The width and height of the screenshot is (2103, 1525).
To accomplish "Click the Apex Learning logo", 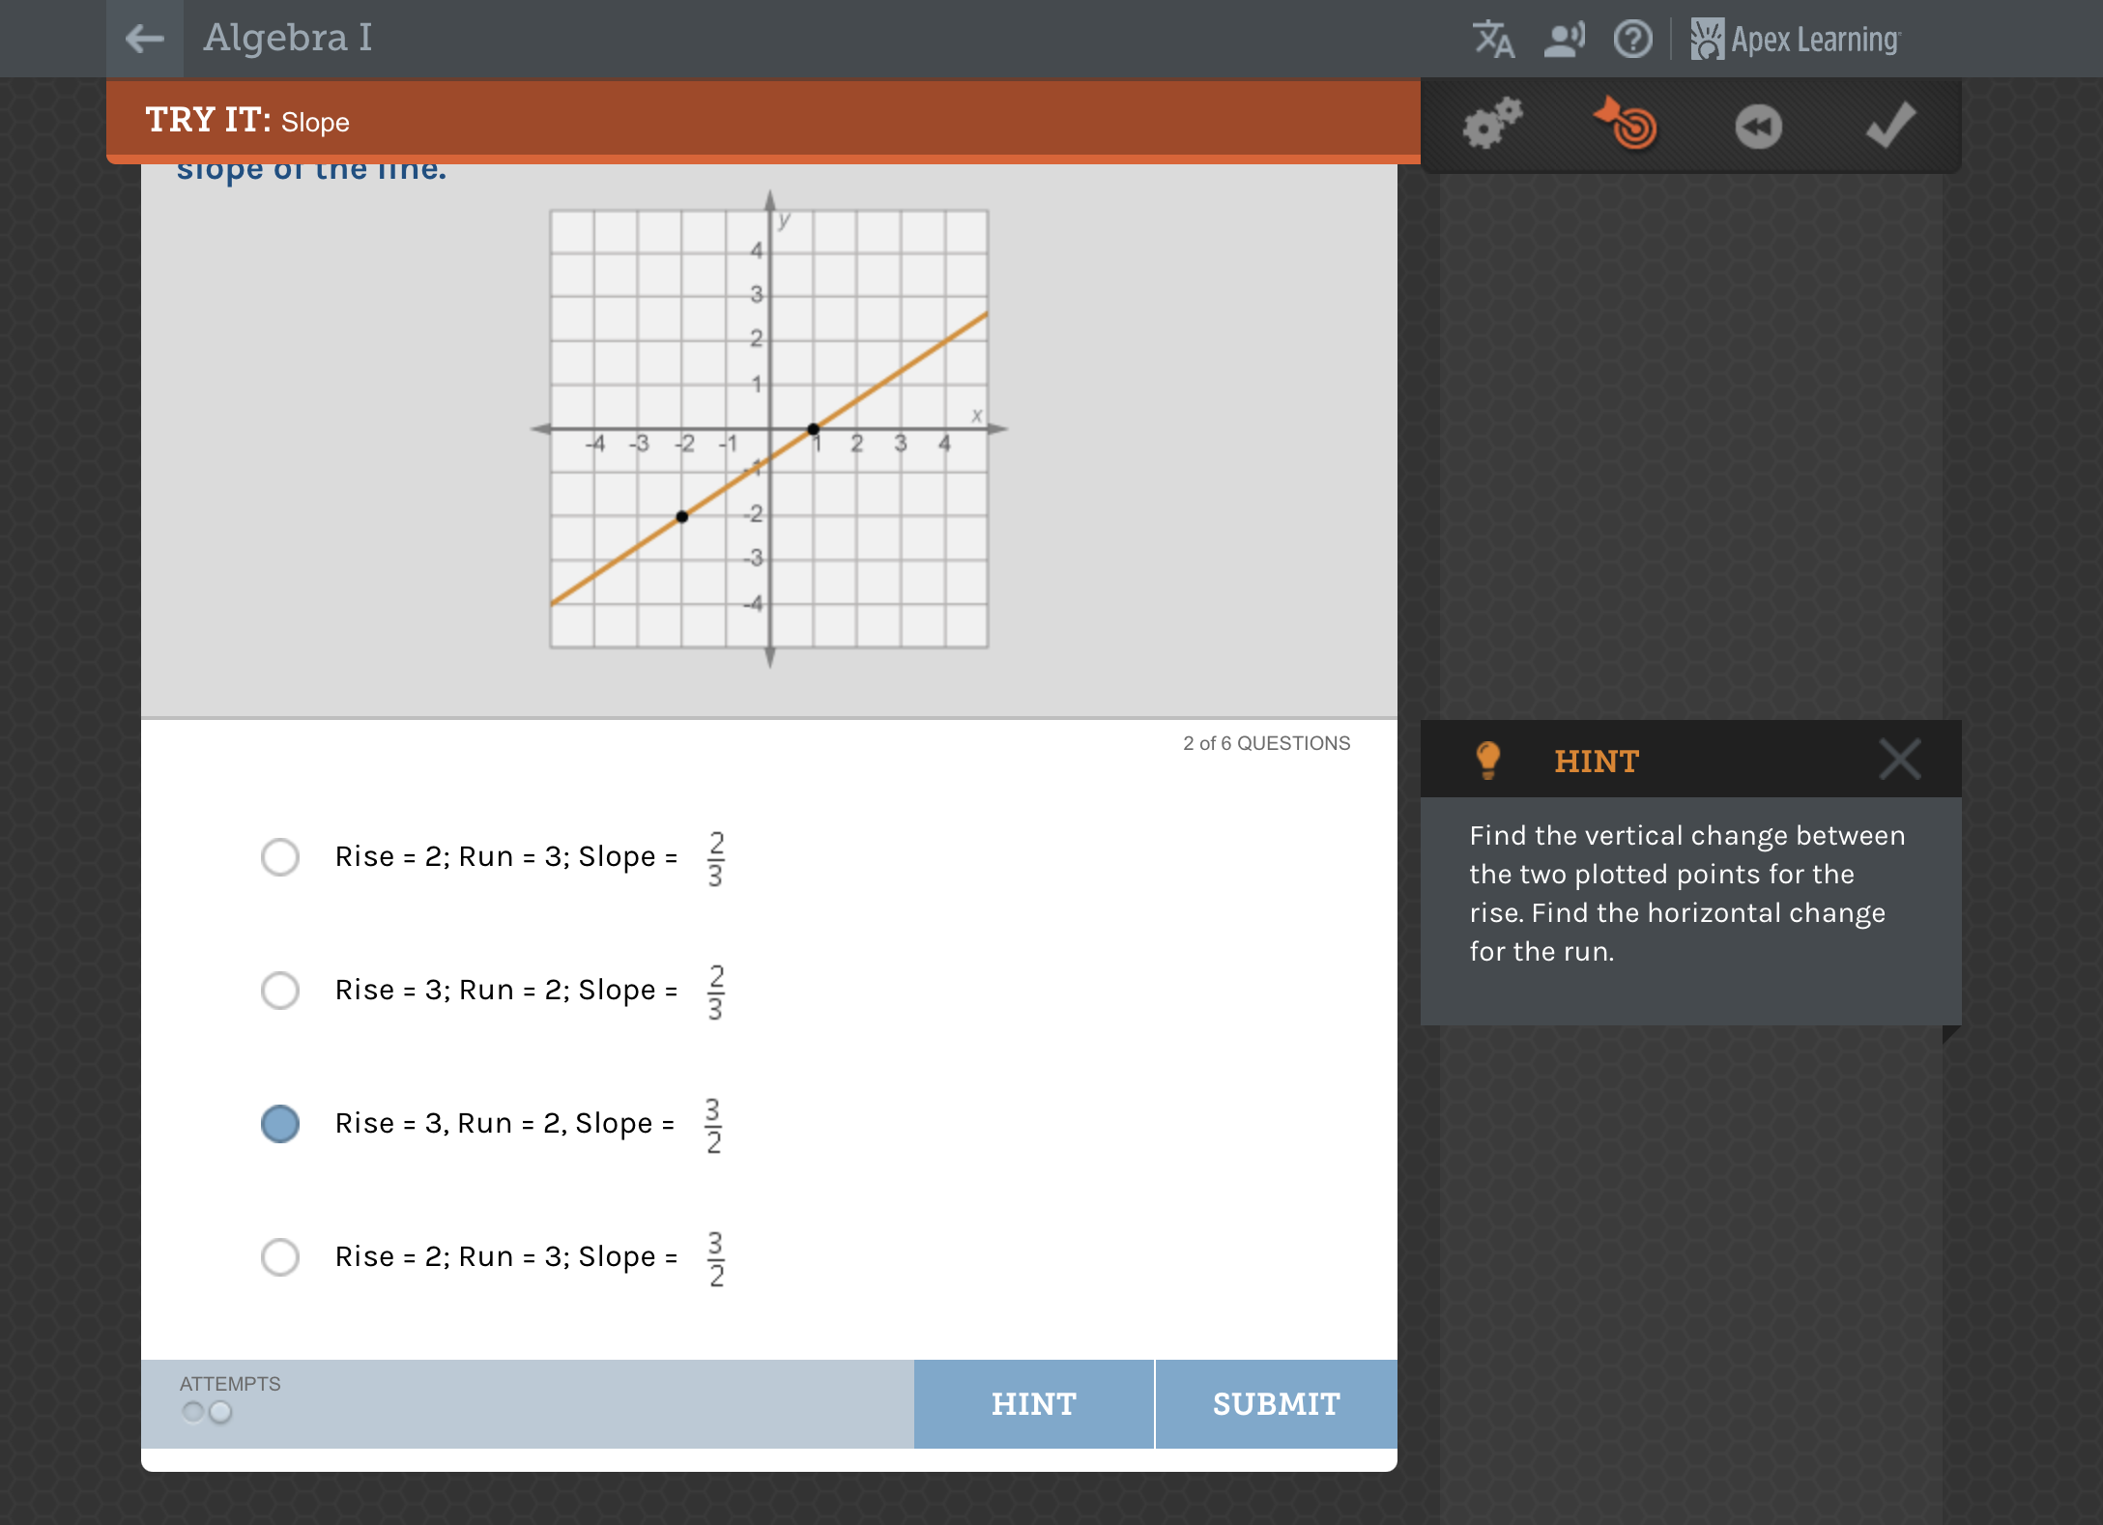I will 1796,40.
